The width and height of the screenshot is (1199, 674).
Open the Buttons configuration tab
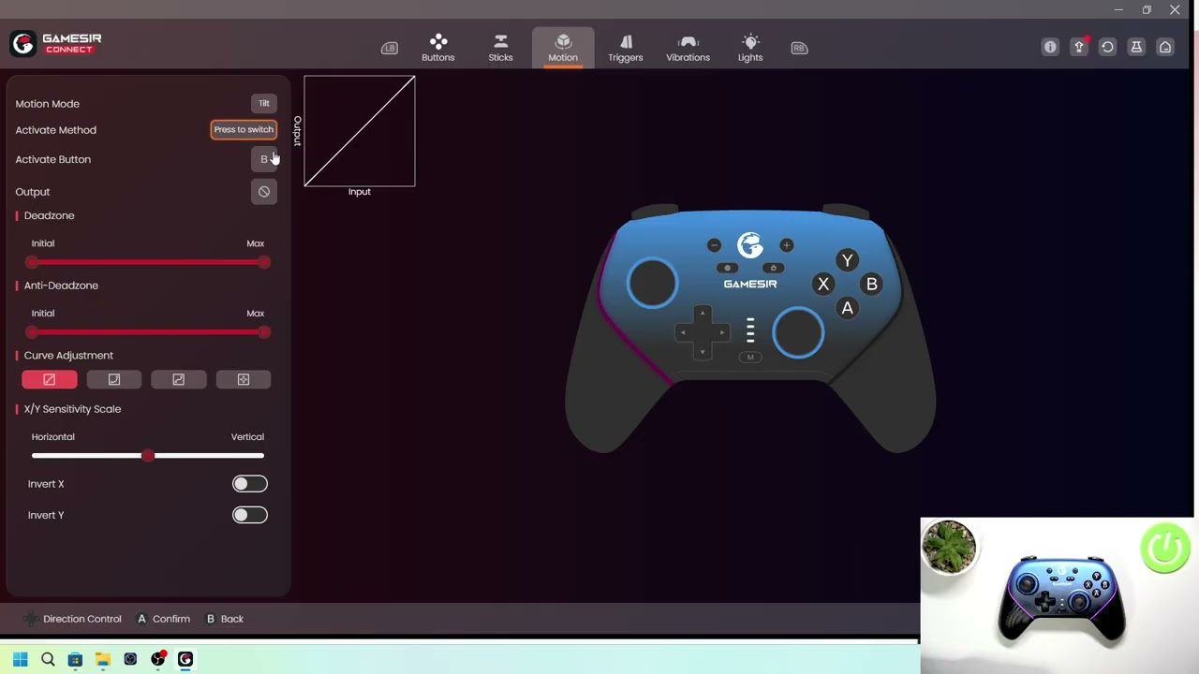437,48
